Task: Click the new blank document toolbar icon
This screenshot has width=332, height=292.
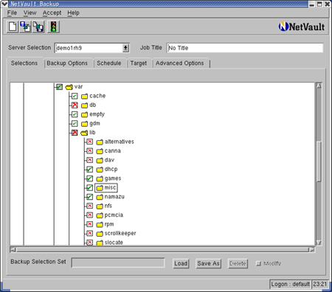Action: (x=13, y=27)
